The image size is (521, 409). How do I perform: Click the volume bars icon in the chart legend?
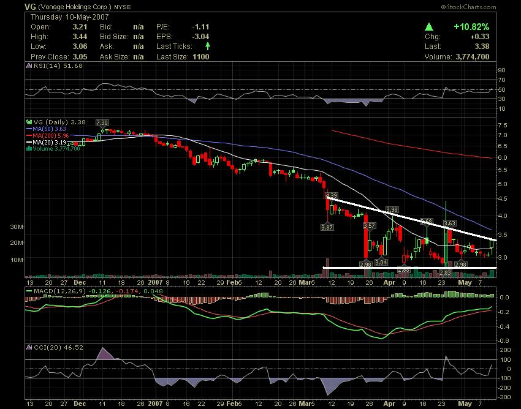pos(29,149)
